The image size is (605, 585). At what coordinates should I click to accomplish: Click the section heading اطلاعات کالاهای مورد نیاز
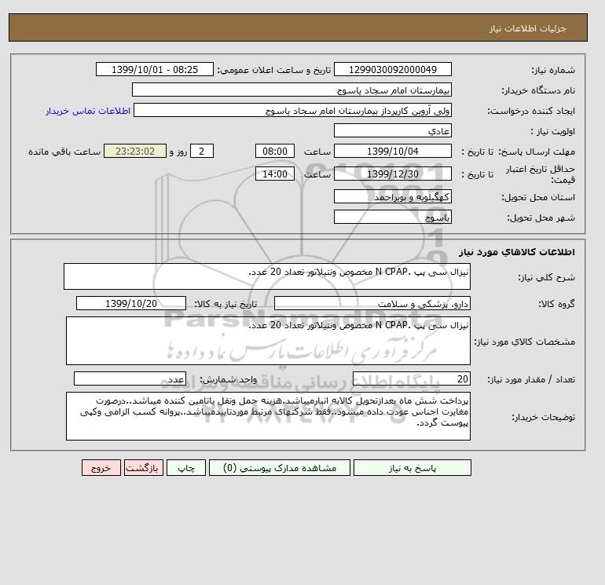coord(517,252)
